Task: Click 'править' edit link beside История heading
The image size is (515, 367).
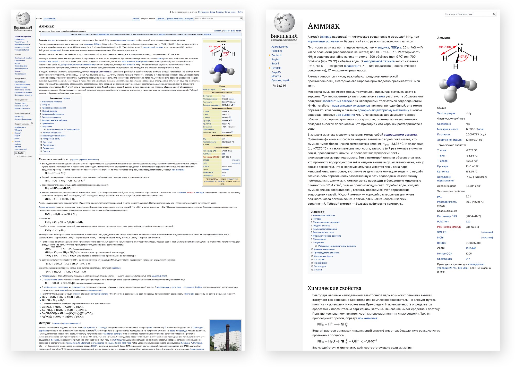Action: click(x=57, y=323)
